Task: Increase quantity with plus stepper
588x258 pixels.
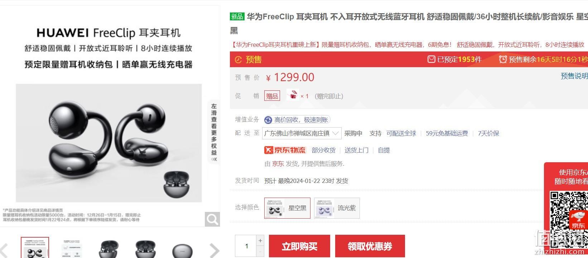Action: pyautogui.click(x=260, y=241)
